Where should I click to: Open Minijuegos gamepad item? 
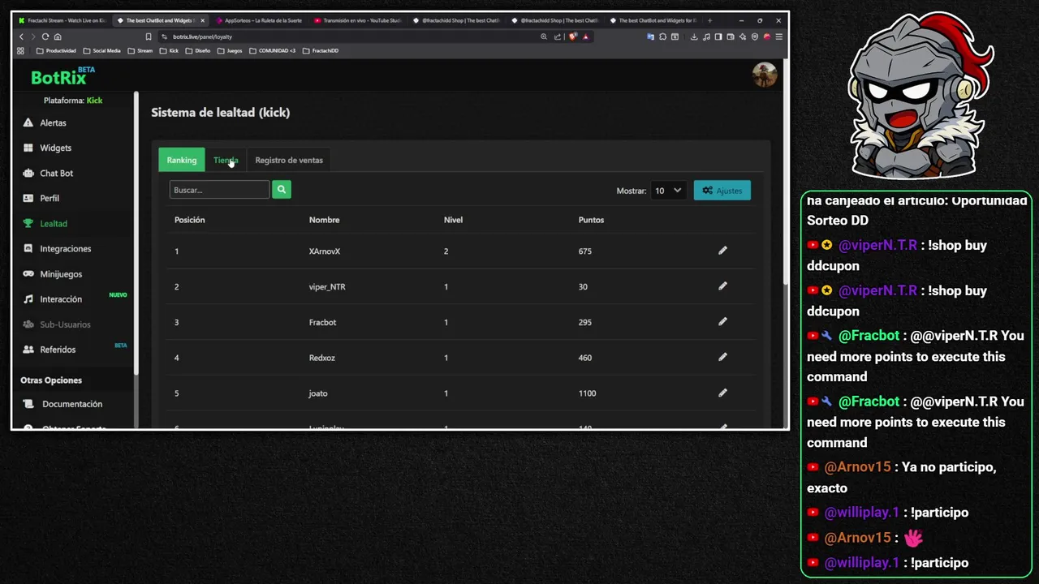[x=52, y=274]
